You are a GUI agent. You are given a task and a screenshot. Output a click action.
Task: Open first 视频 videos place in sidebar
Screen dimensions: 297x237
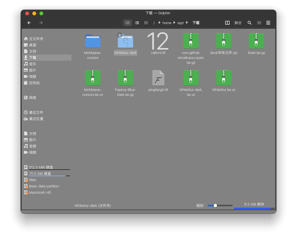(47, 76)
